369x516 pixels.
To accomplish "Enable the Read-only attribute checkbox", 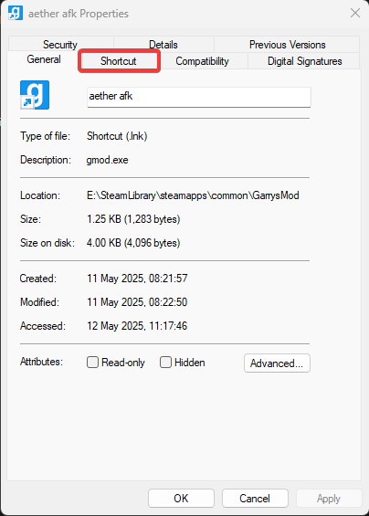I will pos(92,363).
